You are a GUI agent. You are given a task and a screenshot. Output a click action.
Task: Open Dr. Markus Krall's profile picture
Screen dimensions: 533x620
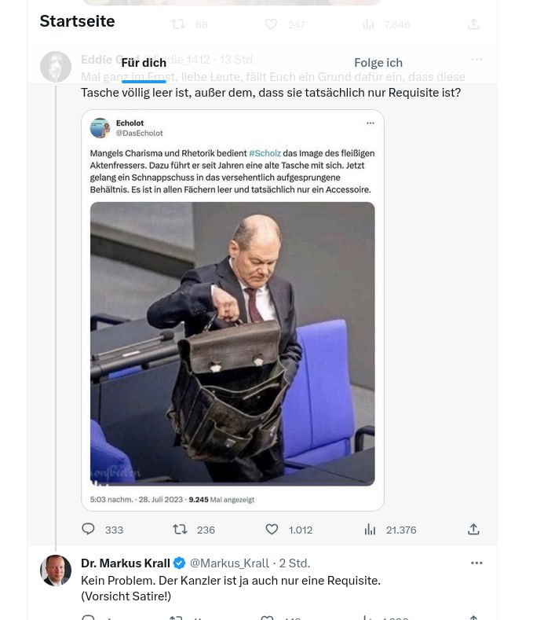tap(56, 570)
